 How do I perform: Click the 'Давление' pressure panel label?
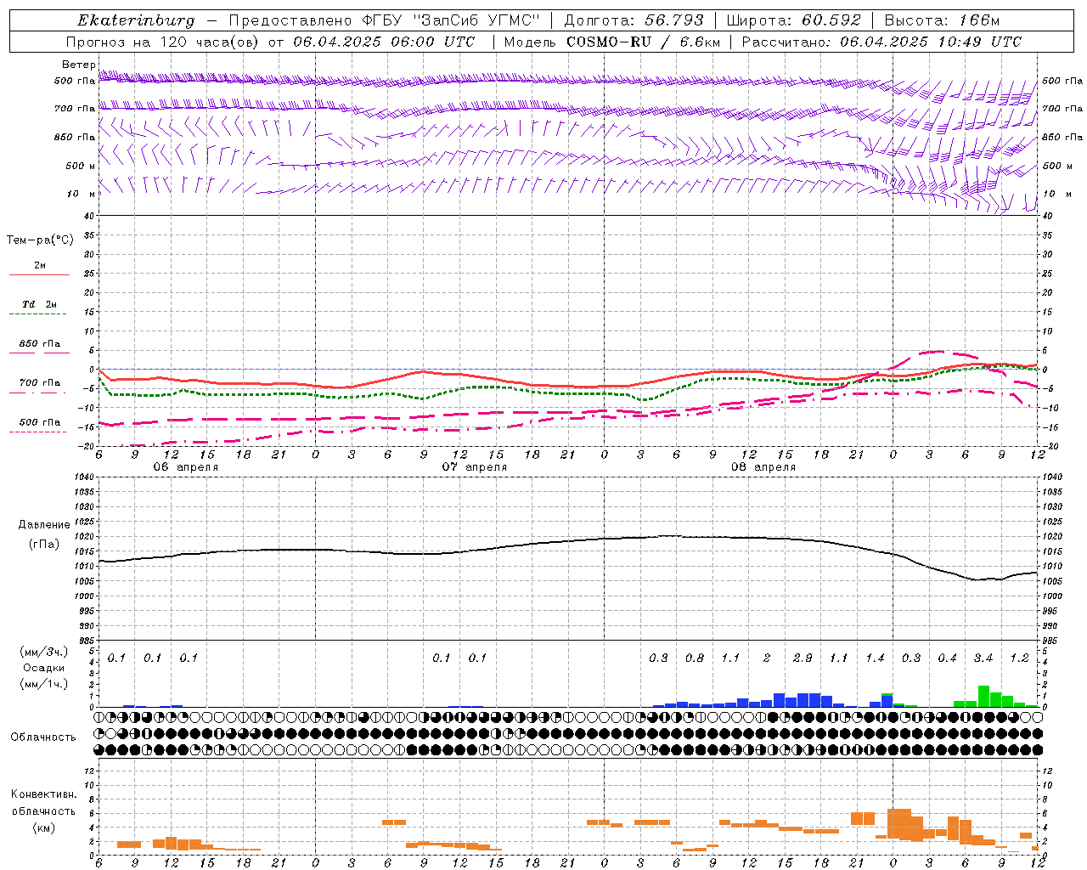pyautogui.click(x=44, y=525)
